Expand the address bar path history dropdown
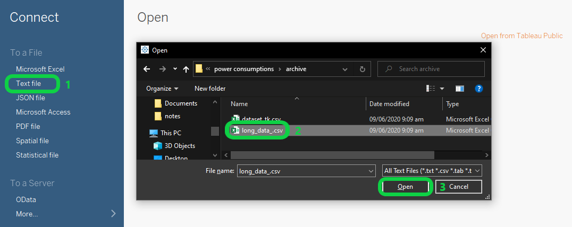572x227 pixels. [345, 69]
